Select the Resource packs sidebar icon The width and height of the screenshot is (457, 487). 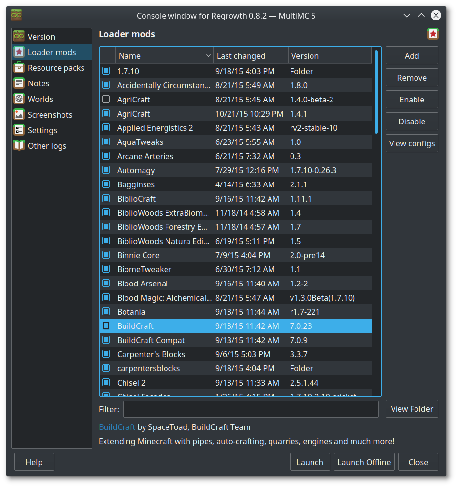[19, 67]
